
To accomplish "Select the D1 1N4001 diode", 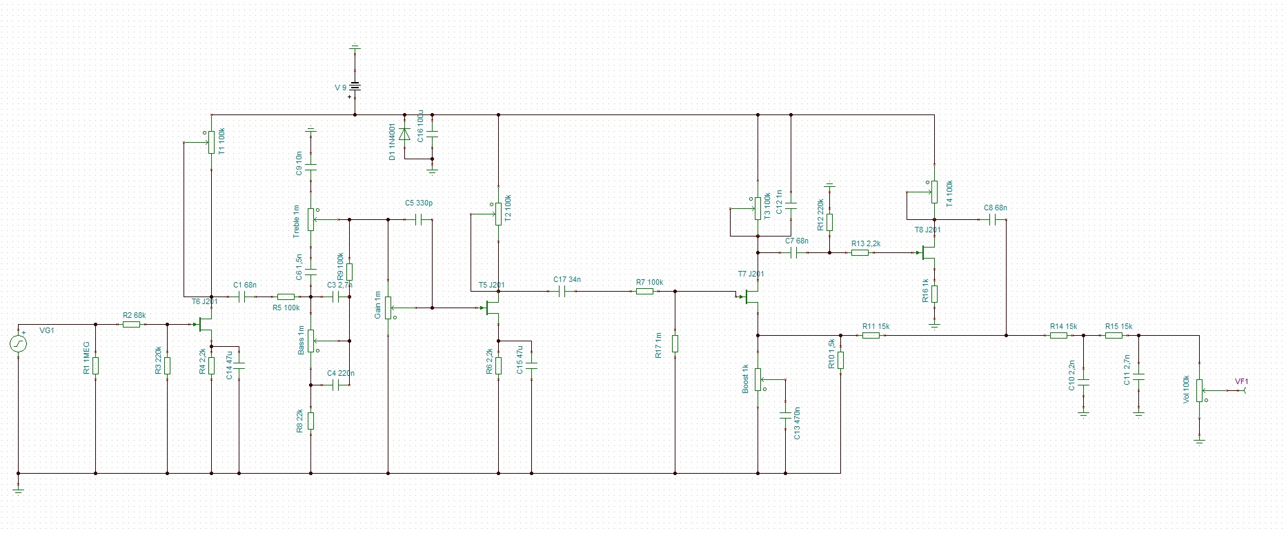I will pyautogui.click(x=405, y=135).
